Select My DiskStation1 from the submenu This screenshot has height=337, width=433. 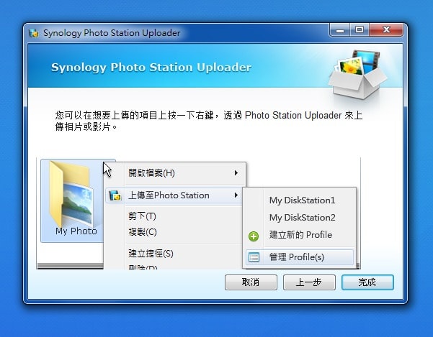[302, 200]
